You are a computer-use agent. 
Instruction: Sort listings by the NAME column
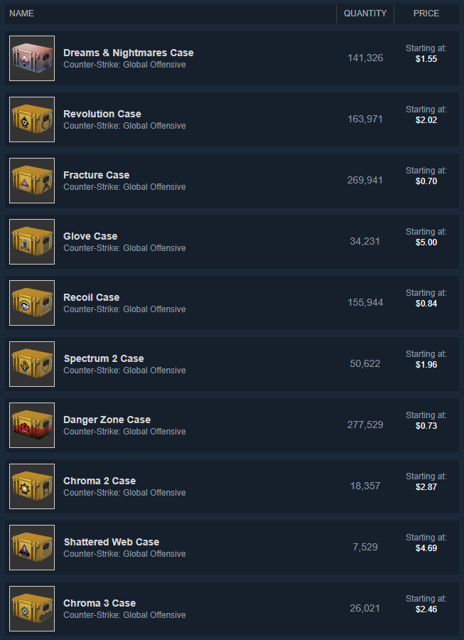click(x=21, y=14)
